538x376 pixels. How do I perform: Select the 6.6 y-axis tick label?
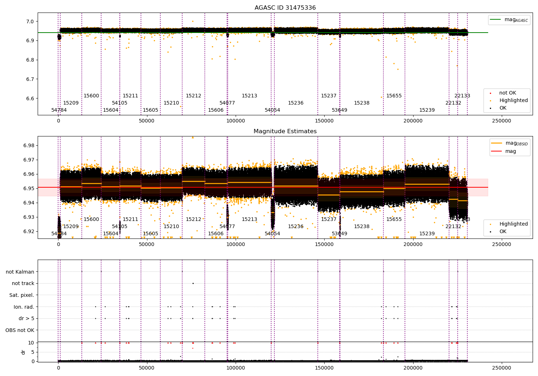coord(30,98)
